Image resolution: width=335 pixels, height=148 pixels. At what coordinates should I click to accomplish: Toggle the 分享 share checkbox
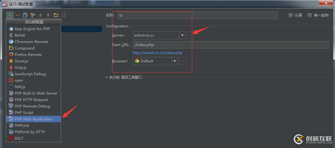pos(290,15)
